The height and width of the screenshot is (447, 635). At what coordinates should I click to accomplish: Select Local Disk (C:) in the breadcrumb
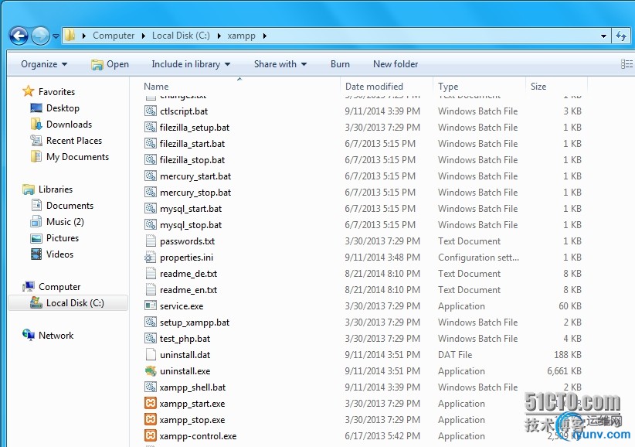(181, 36)
